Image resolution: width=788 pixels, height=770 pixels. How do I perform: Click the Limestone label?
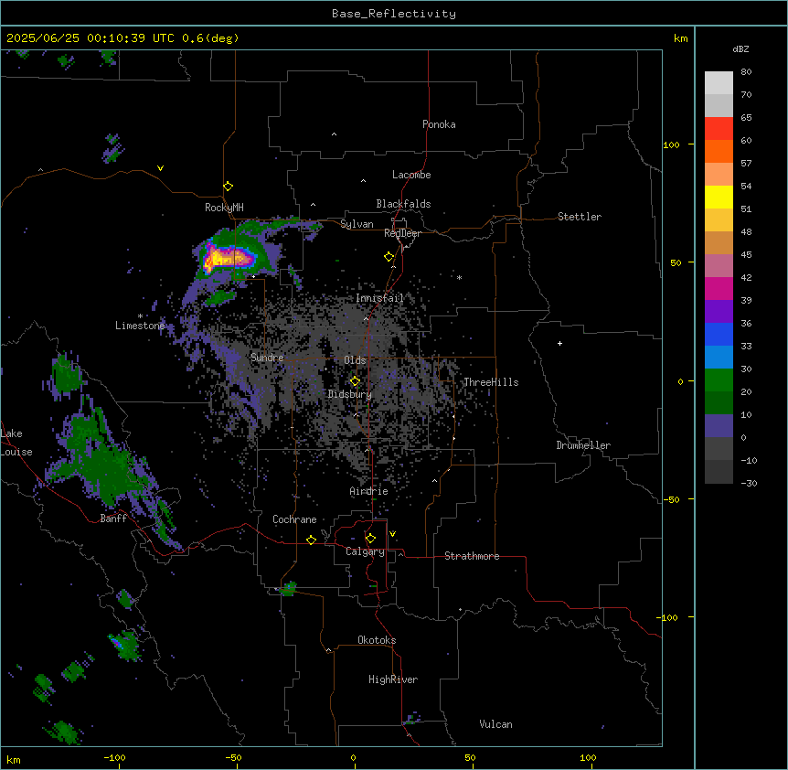140,326
